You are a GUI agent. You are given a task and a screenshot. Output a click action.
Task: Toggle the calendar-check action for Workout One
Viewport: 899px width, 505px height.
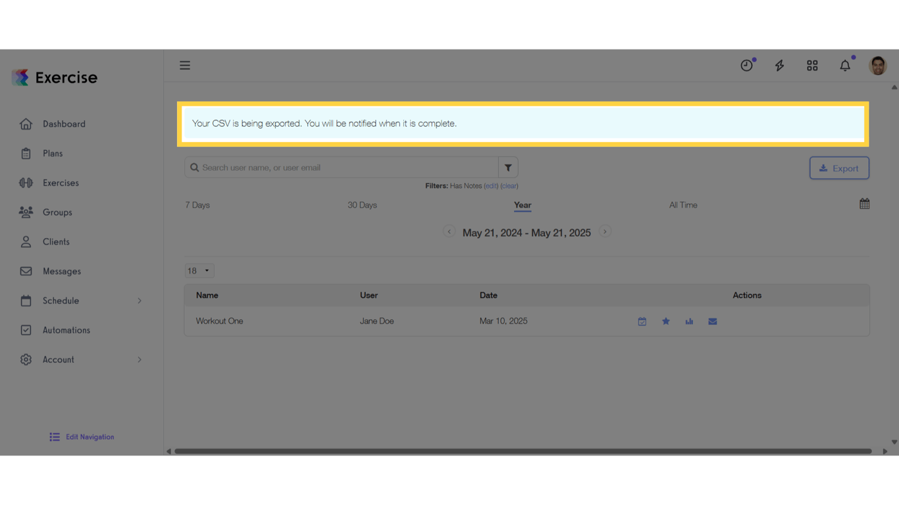tap(642, 321)
